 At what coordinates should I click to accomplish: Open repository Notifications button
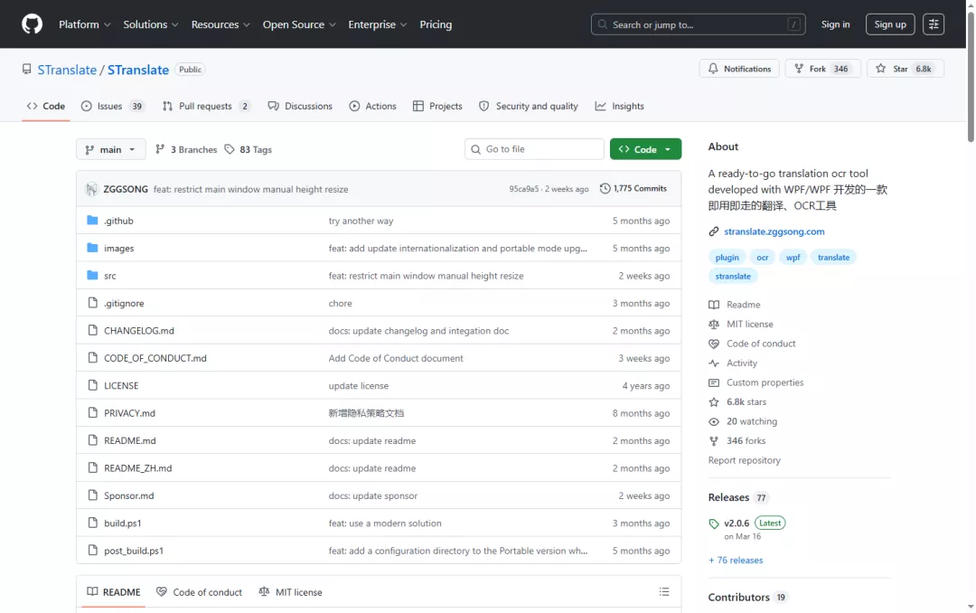(739, 69)
